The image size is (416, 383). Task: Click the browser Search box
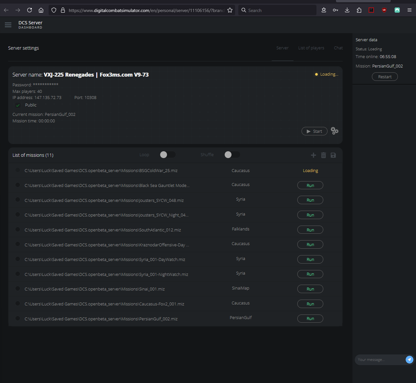click(x=277, y=10)
